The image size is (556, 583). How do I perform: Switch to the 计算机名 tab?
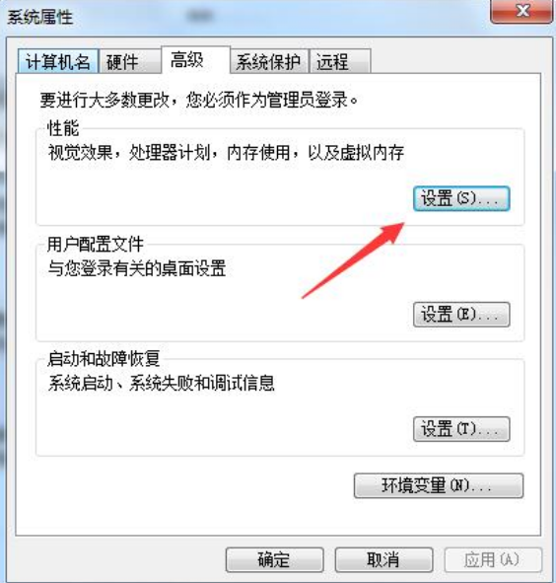58,61
